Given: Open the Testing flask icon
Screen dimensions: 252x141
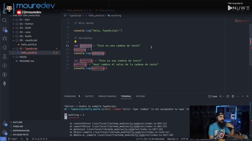Looking at the screenshot, I should (4, 56).
